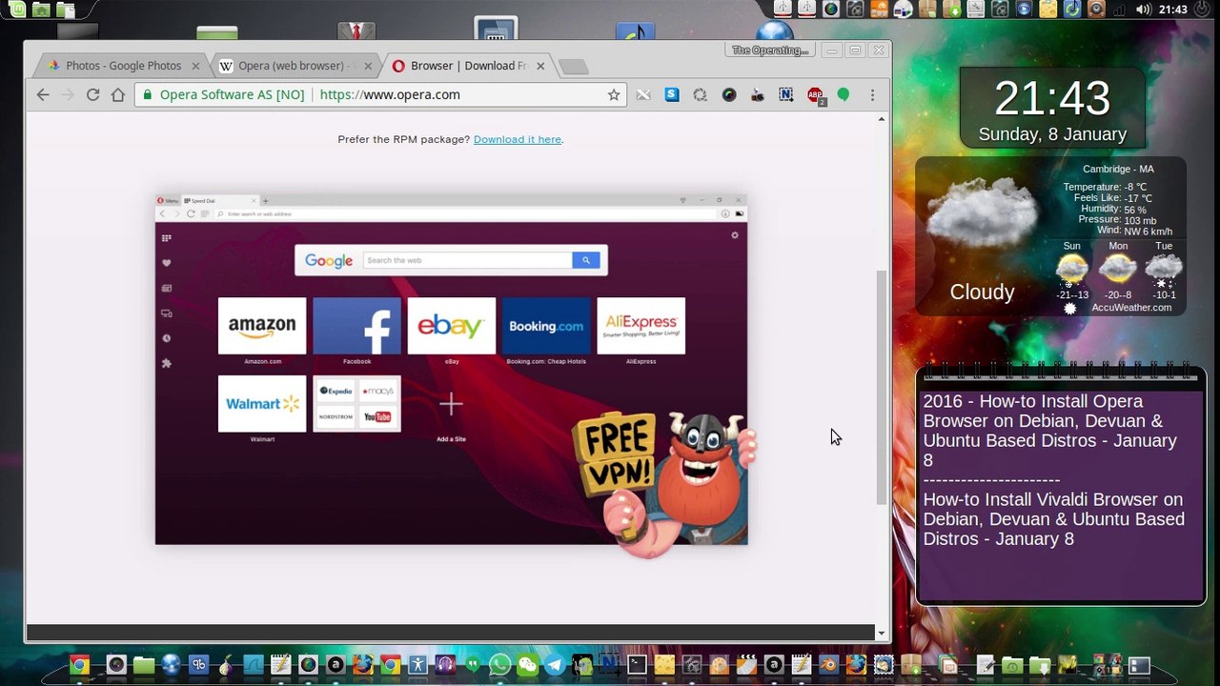Click the music note icon in top panel
Image resolution: width=1220 pixels, height=686 pixels.
[x=1072, y=10]
